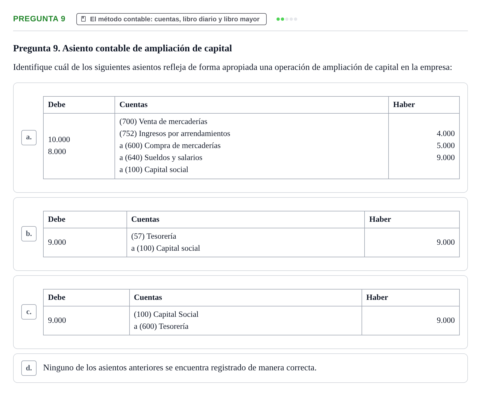The image size is (481, 396).
Task: Click '(700) Venta de mercaderías' in option a
Action: coord(163,122)
